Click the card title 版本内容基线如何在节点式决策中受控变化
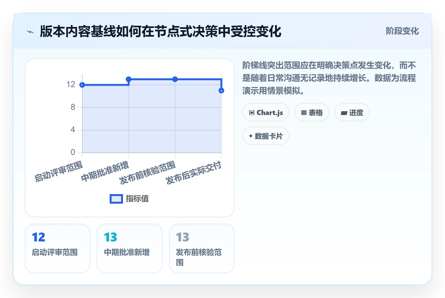The height and width of the screenshot is (298, 445). [161, 31]
